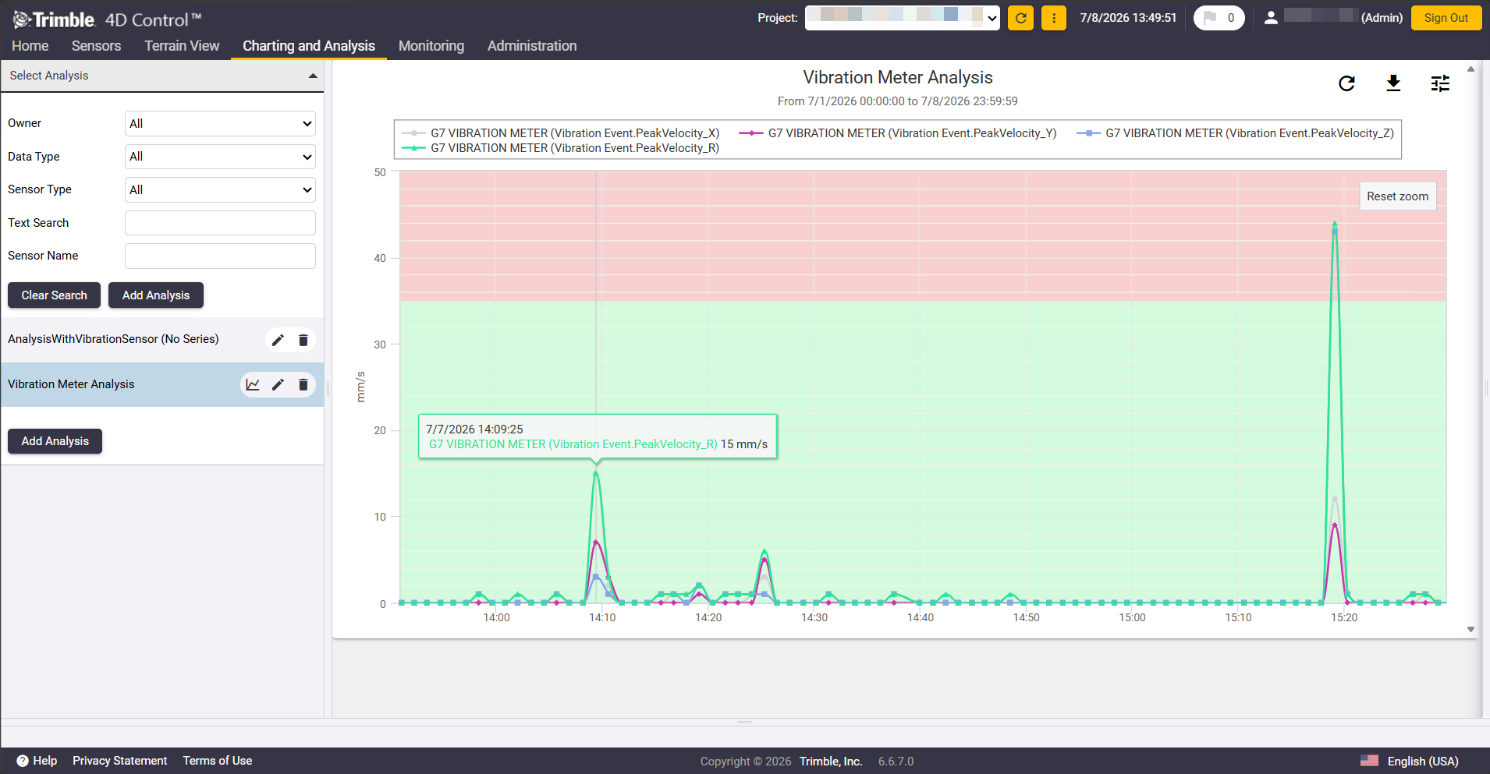Toggle PeakVelocity_Y series in legend
This screenshot has width=1490, height=774.
coord(897,133)
